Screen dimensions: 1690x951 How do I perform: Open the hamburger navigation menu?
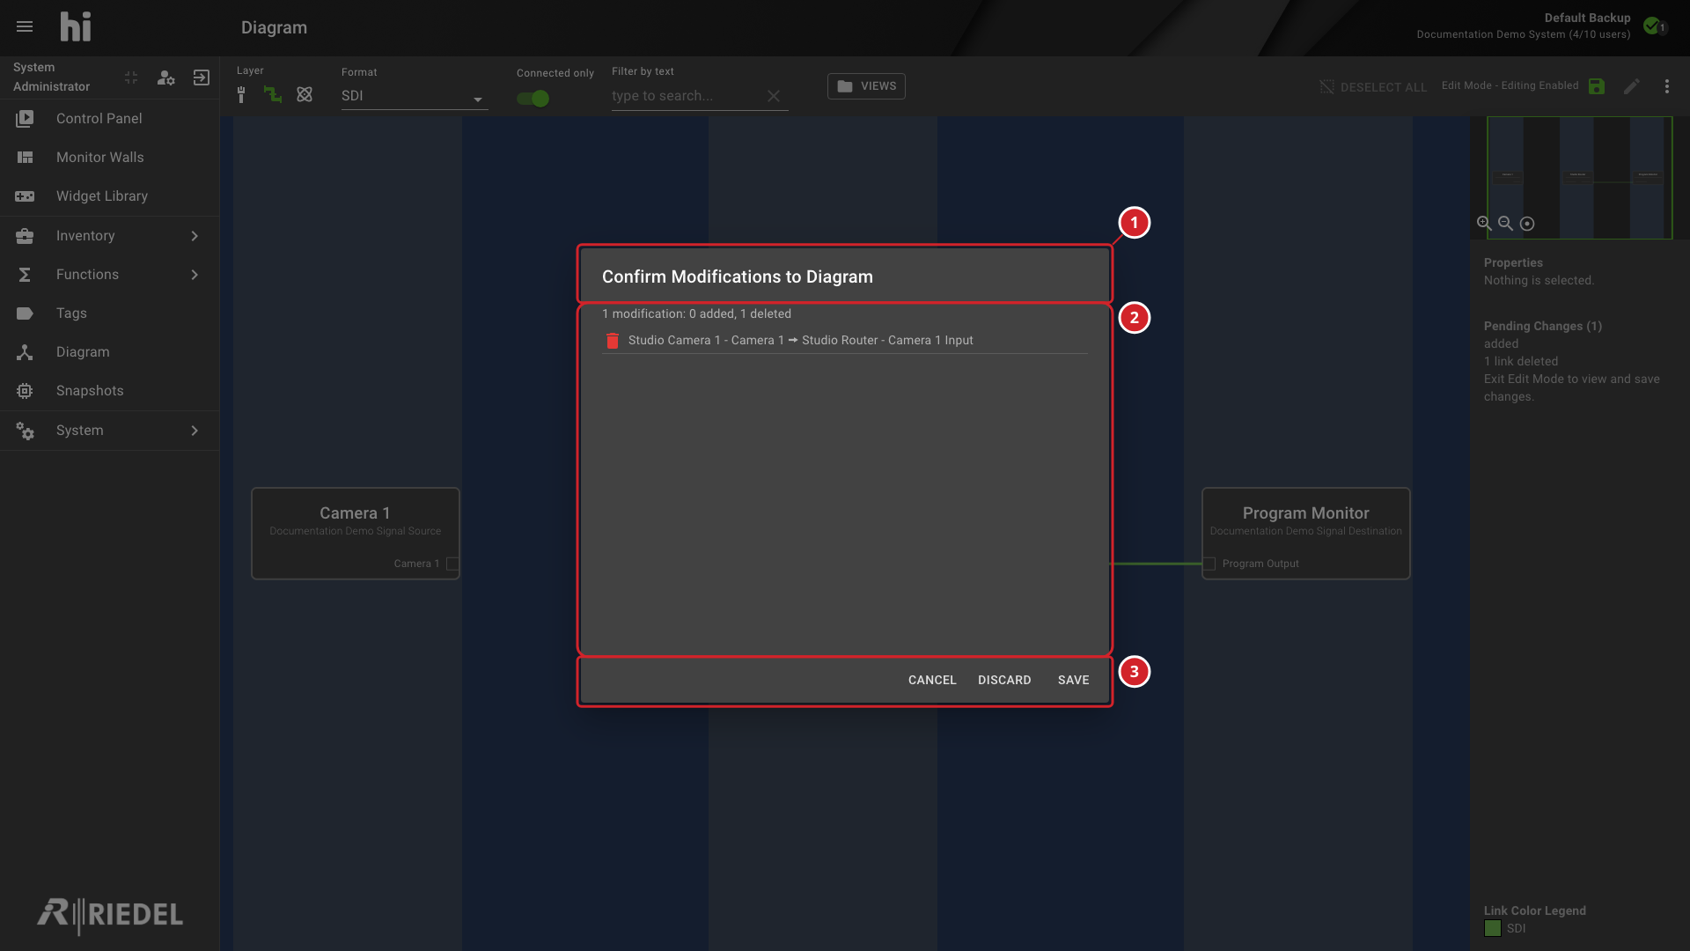(x=25, y=27)
